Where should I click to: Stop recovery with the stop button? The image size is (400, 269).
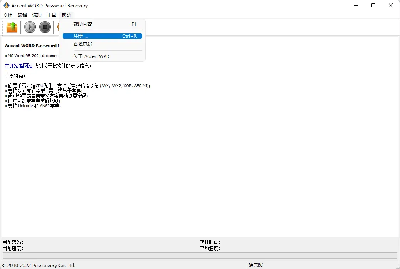coord(45,27)
